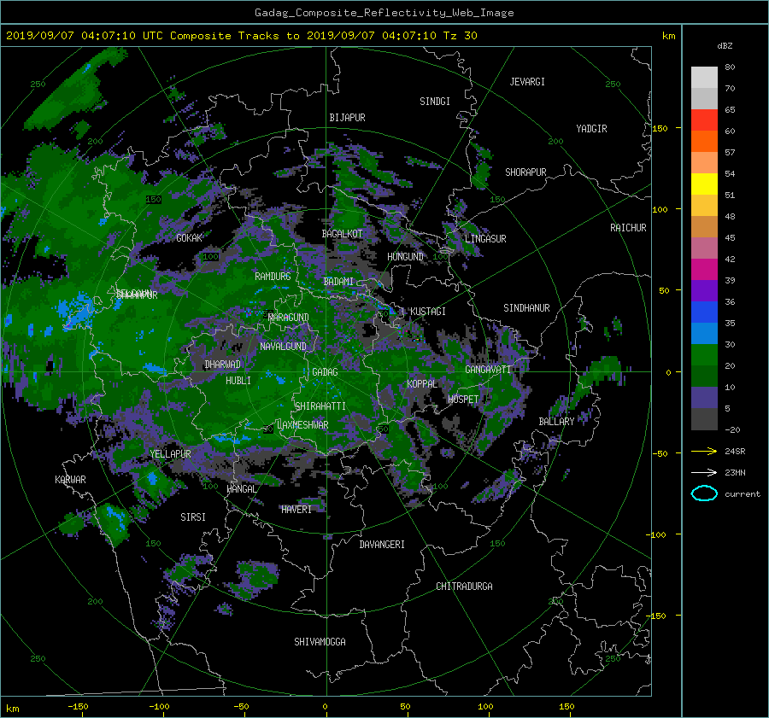Viewport: 769px width, 718px height.
Task: Click the YADGIR city label
Action: [x=591, y=129]
